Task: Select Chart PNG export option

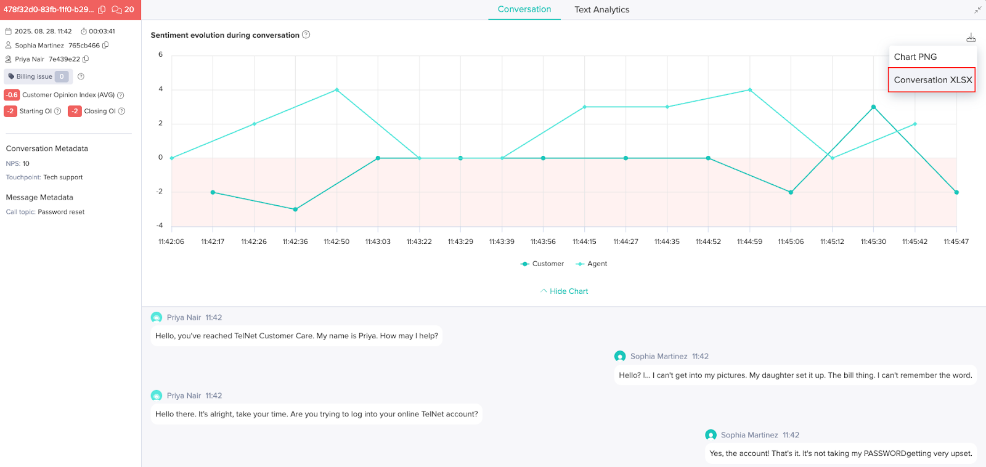Action: (915, 57)
